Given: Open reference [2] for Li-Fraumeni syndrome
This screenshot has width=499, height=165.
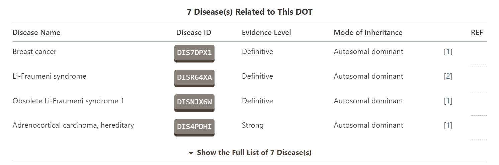Looking at the screenshot, I should (448, 76).
